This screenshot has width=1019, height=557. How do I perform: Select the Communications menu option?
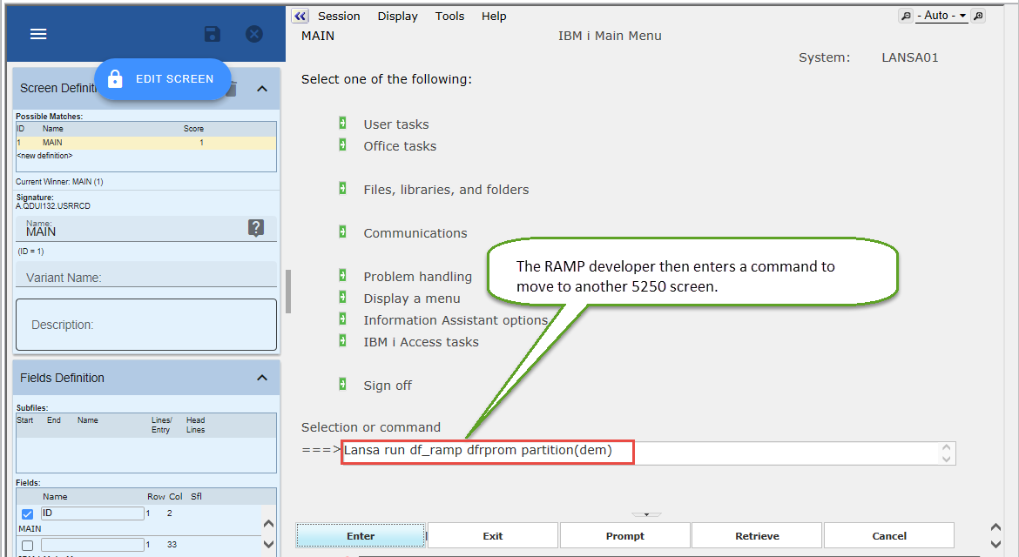click(415, 233)
